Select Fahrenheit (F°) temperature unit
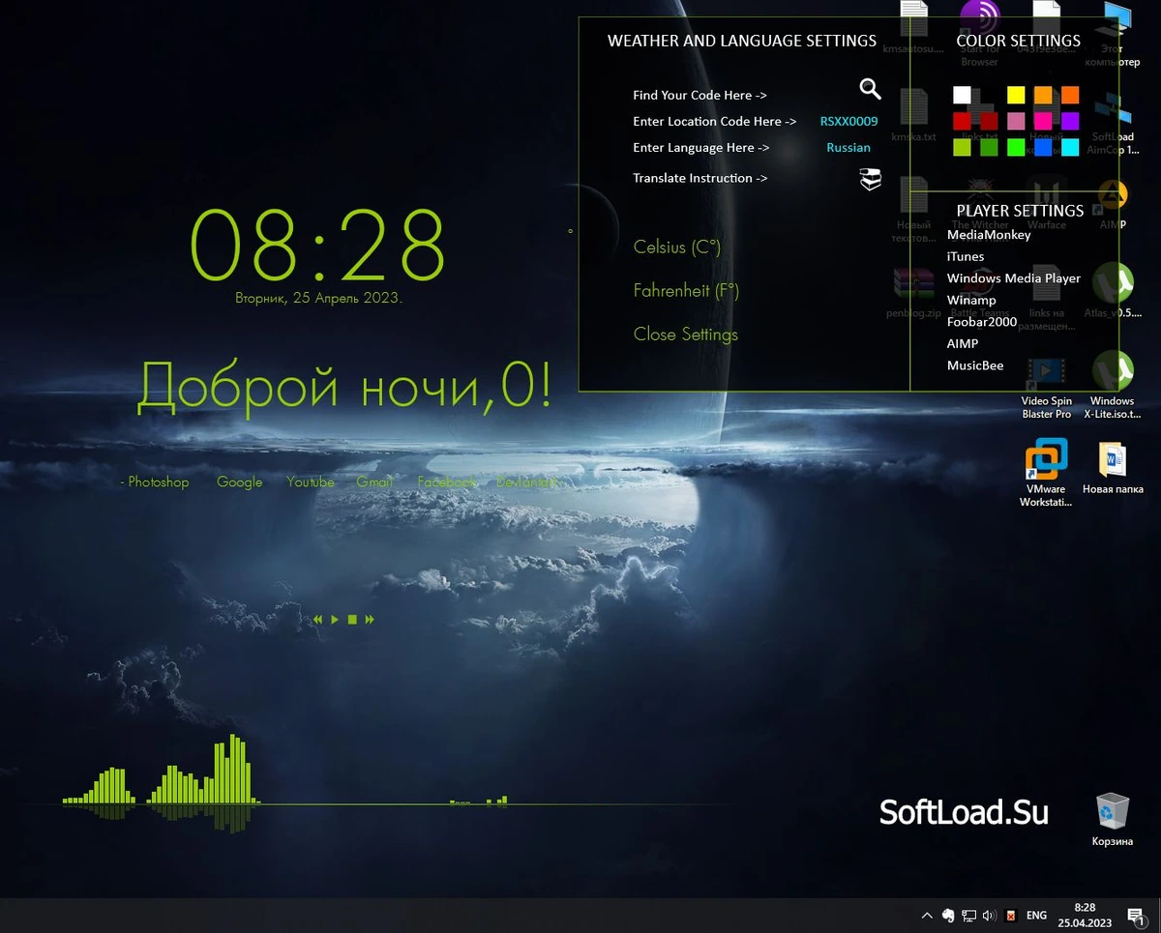The image size is (1161, 933). [686, 290]
